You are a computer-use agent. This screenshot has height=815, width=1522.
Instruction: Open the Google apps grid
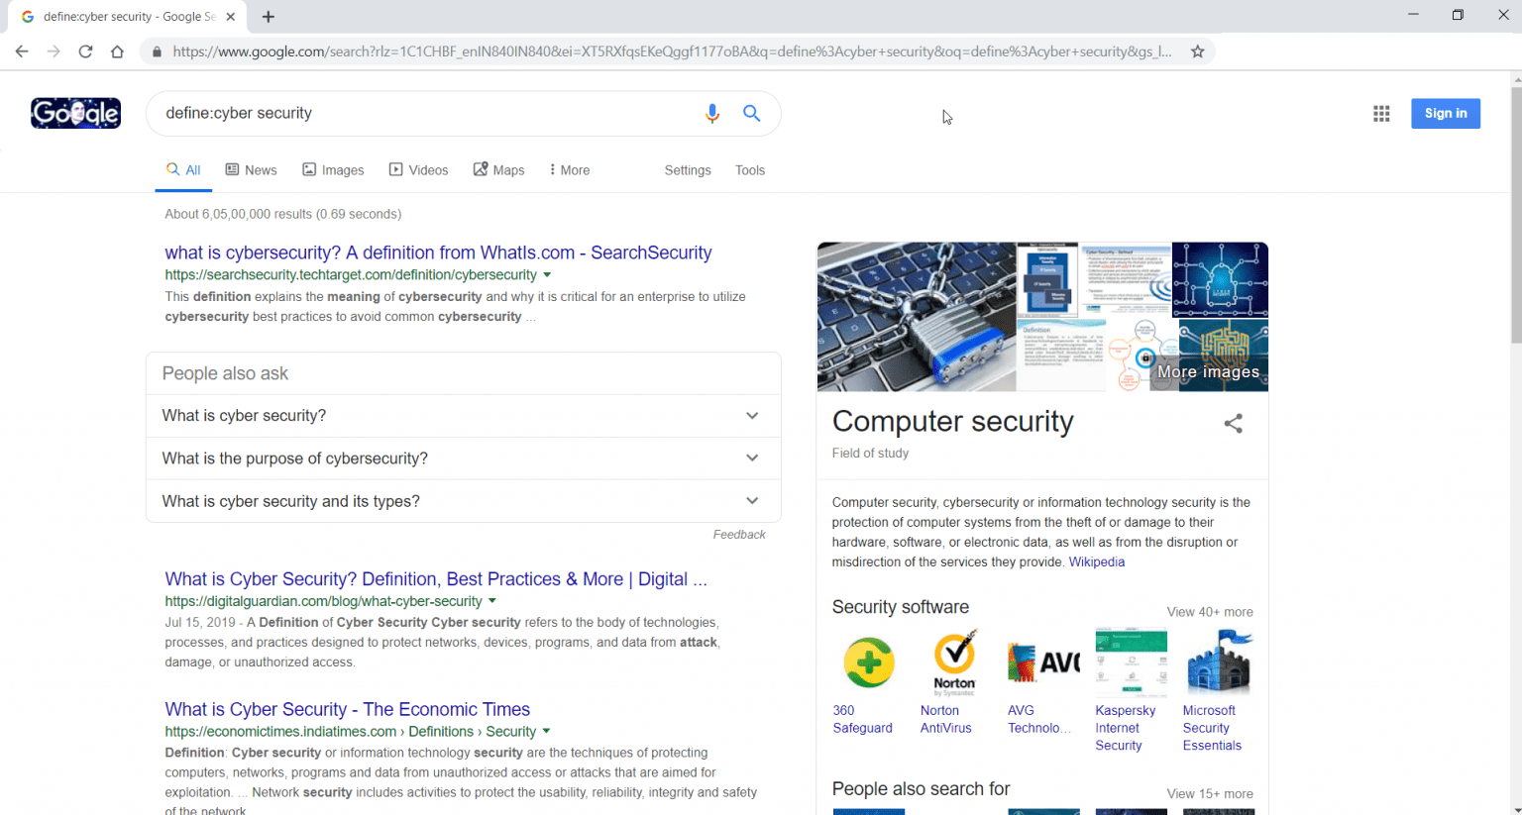click(1381, 113)
